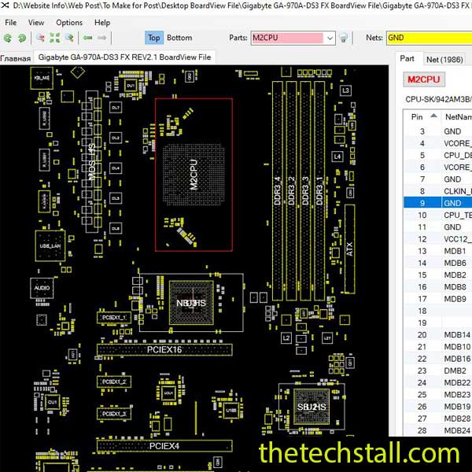The image size is (472, 472).
Task: Click the M2CPU socket on board
Action: (x=194, y=175)
